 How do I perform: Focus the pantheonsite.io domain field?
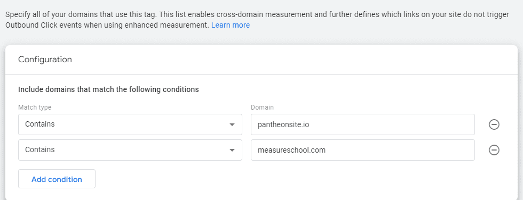click(363, 124)
